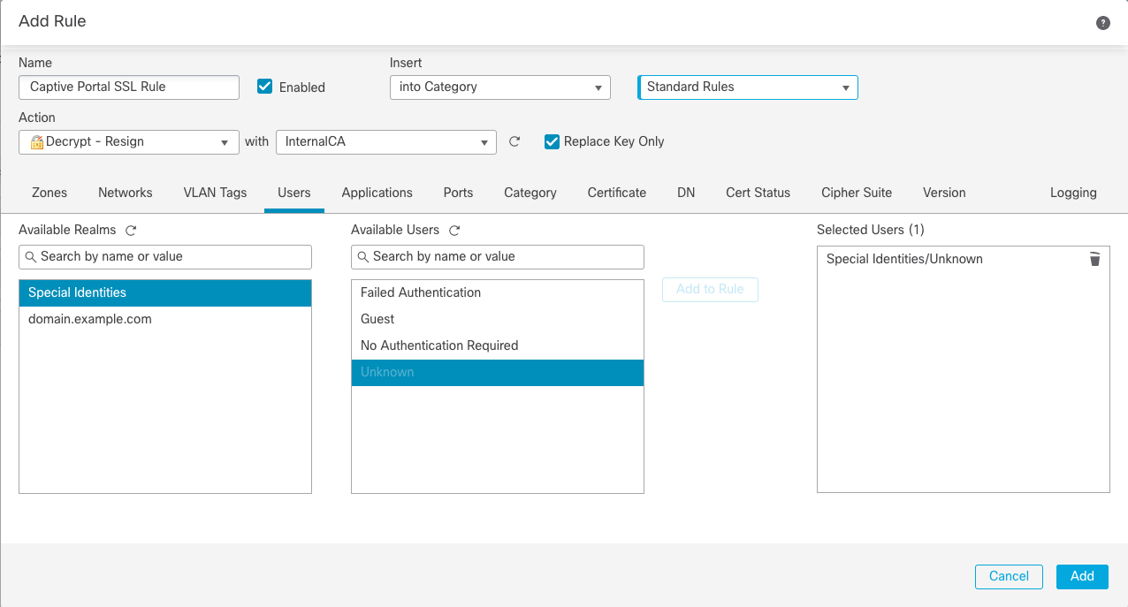Click the Add to Rule button

(x=710, y=289)
